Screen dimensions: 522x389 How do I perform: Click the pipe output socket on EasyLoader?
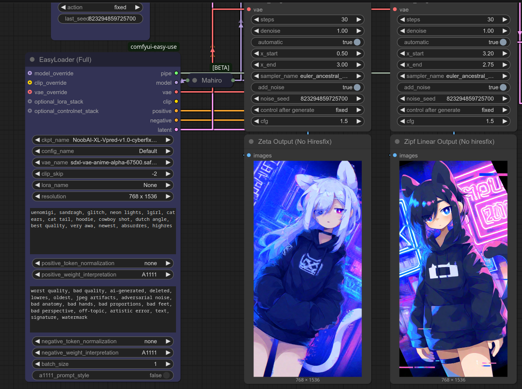click(x=176, y=74)
